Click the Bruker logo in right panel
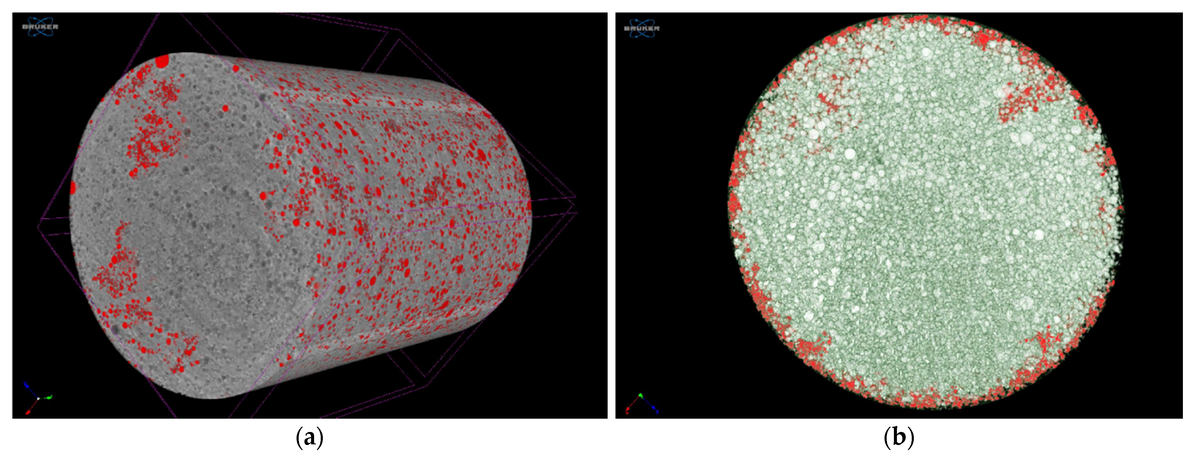Image resolution: width=1195 pixels, height=461 pixels. coord(641,28)
